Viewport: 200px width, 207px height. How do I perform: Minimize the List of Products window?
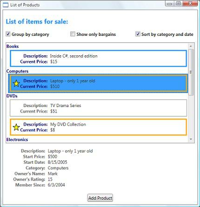169,4
